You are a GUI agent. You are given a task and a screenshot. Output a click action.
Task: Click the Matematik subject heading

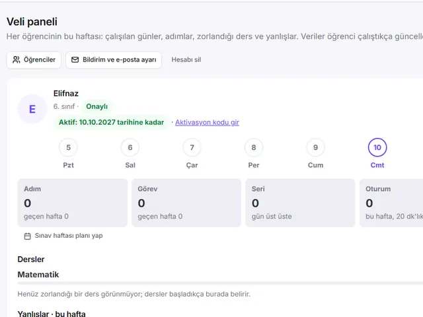[x=38, y=275]
